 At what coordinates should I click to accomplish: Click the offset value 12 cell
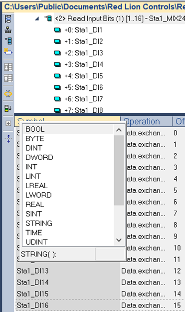pos(177,271)
